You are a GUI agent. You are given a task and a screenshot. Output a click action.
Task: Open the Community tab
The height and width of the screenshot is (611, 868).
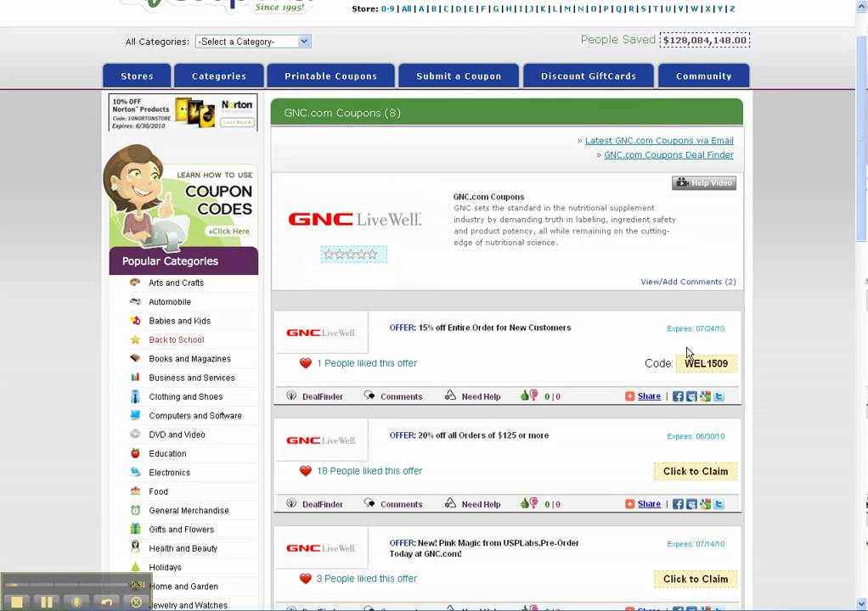click(x=703, y=76)
